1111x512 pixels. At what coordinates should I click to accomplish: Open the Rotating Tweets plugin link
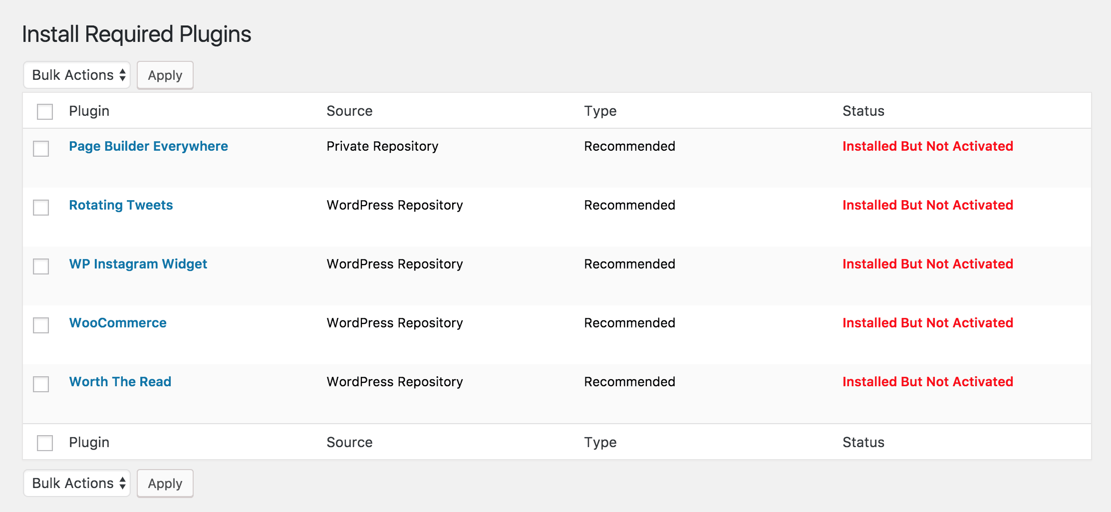coord(121,205)
